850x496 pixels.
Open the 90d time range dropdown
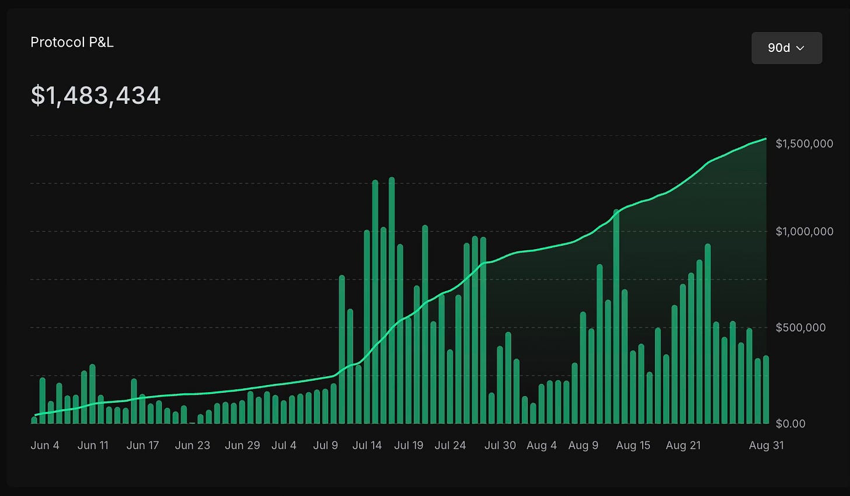tap(786, 48)
